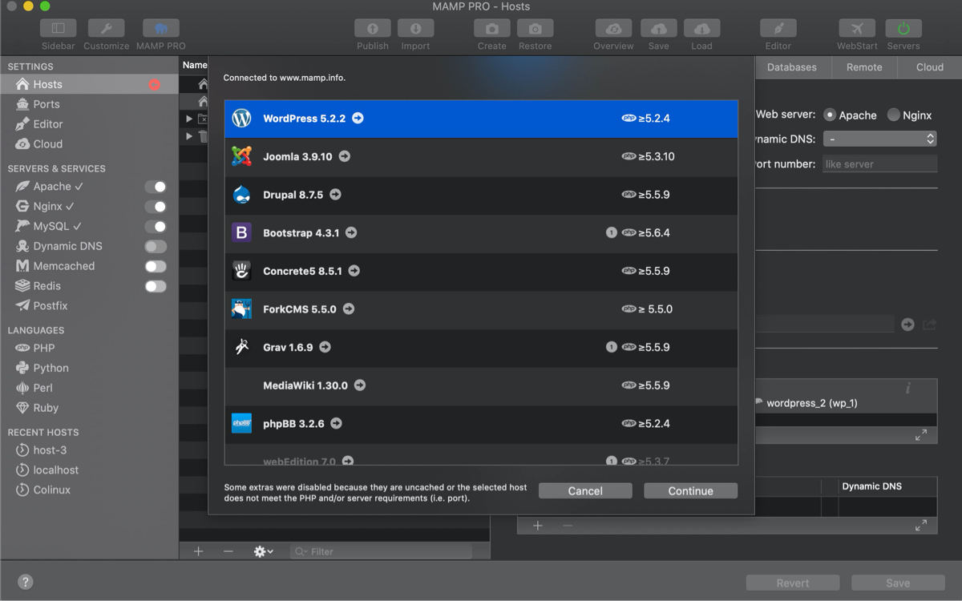
Task: Open the Drupal 8.7.5 info arrow
Action: click(335, 195)
